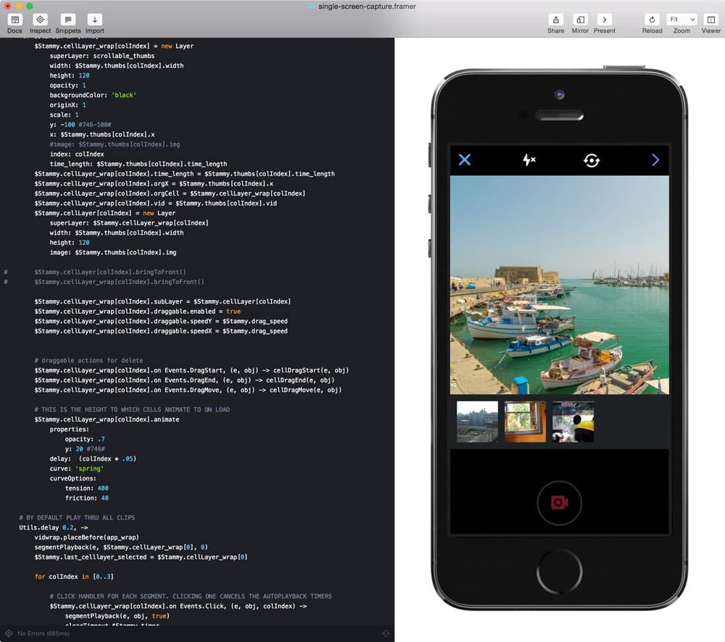The height and width of the screenshot is (642, 725).
Task: Toggle the Viewer panel icon
Action: pyautogui.click(x=710, y=20)
